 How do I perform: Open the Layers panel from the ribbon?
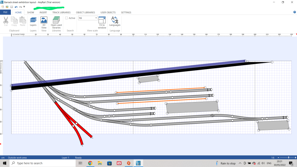[33, 21]
